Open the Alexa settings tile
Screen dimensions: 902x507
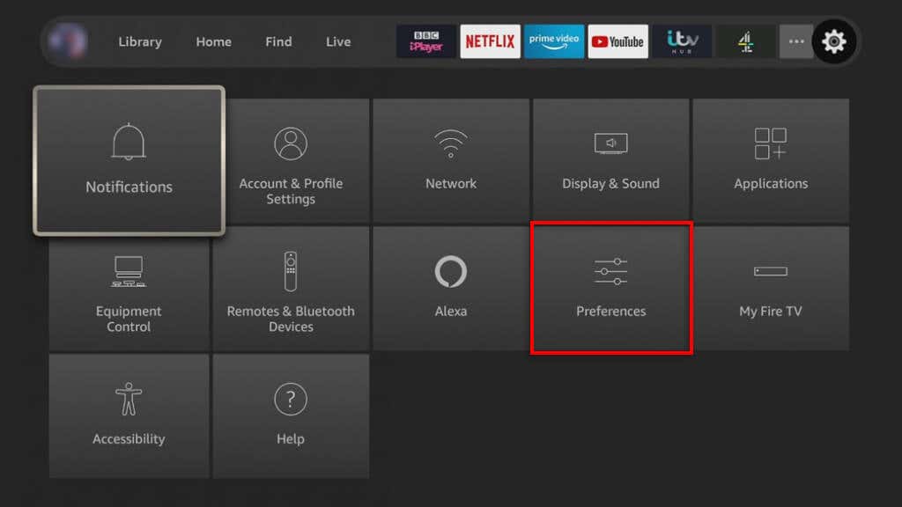click(451, 289)
